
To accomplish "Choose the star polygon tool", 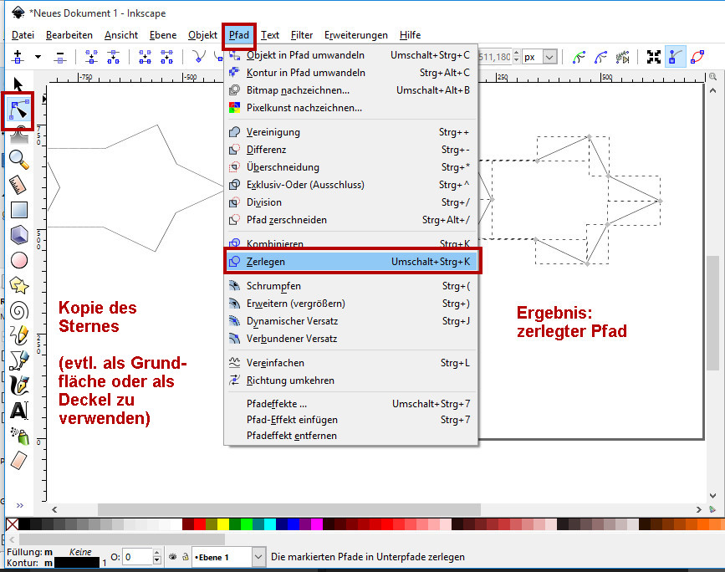I will coord(19,285).
